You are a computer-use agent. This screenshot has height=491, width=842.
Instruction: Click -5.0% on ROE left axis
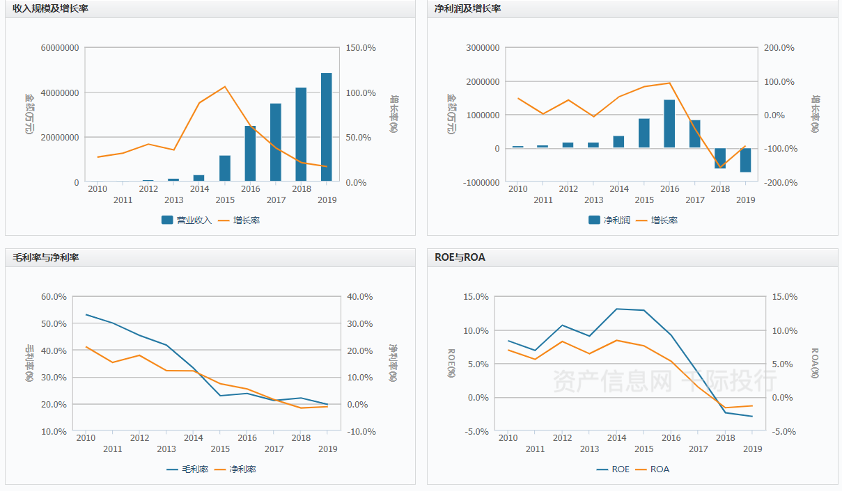point(476,431)
